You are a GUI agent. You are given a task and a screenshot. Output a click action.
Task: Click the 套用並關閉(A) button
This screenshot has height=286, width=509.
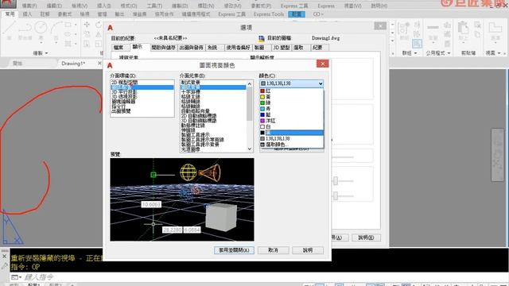click(x=234, y=250)
